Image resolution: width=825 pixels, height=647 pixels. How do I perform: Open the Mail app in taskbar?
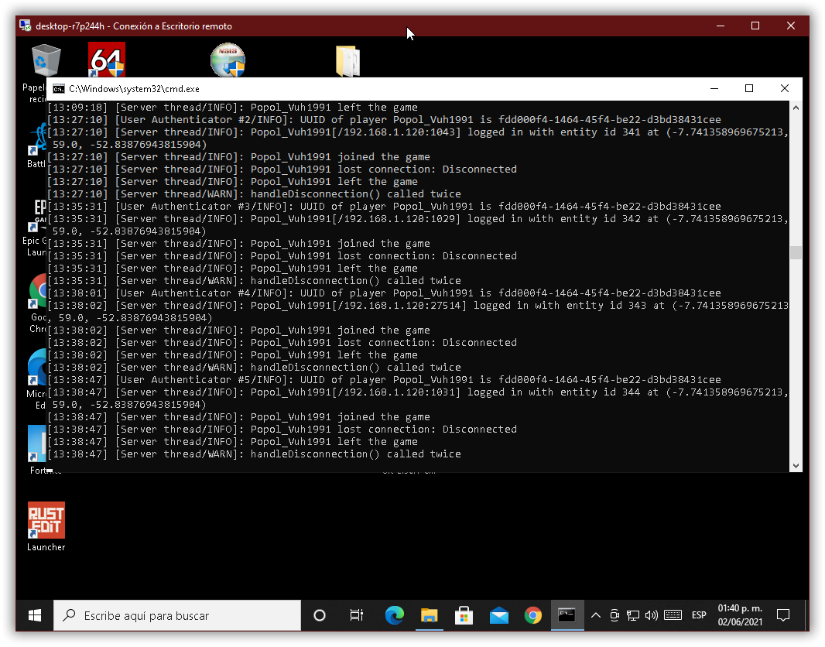pyautogui.click(x=499, y=615)
